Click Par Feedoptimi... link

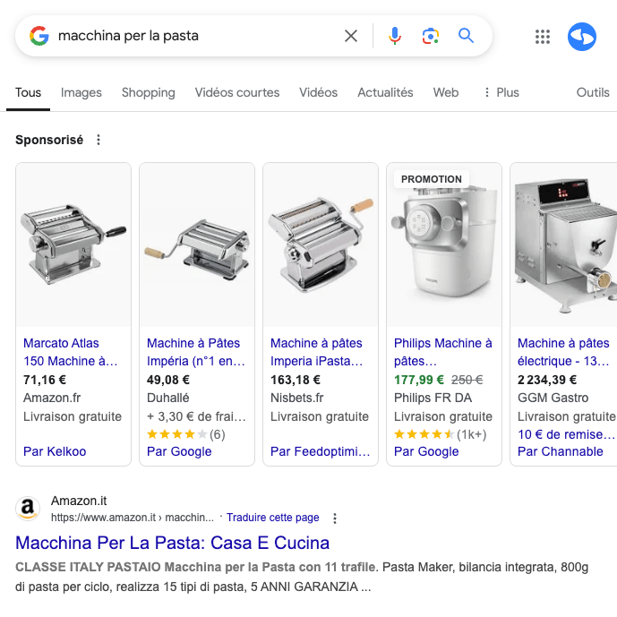(321, 451)
